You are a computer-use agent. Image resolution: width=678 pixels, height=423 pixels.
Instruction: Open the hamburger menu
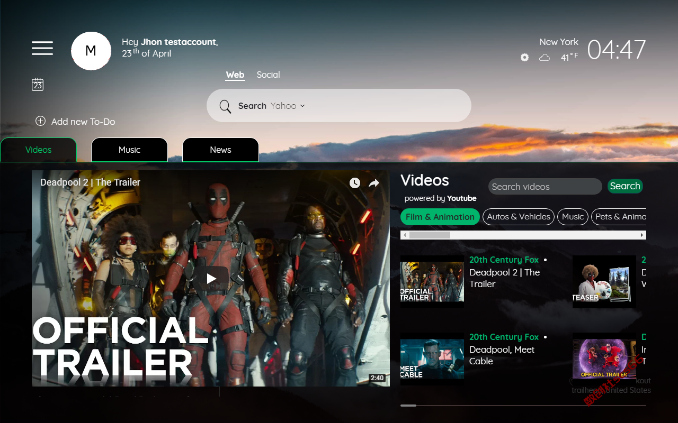[42, 48]
